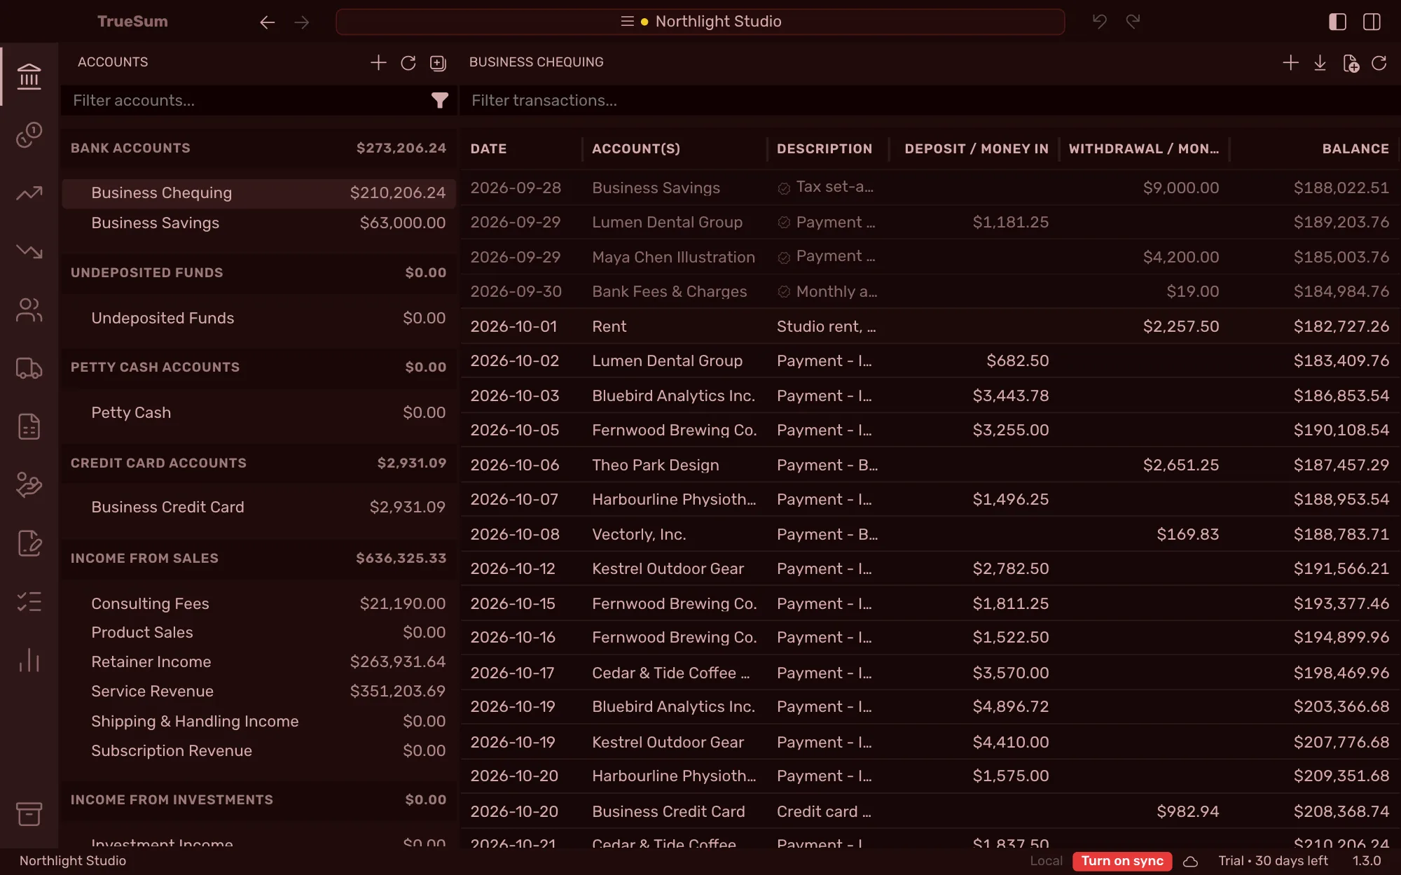Screen dimensions: 1401x875
Task: Open the hand with coins sidebar icon
Action: 29,484
